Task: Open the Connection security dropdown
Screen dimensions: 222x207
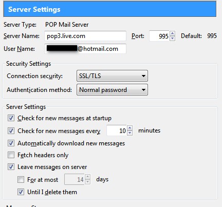Action: (x=112, y=76)
